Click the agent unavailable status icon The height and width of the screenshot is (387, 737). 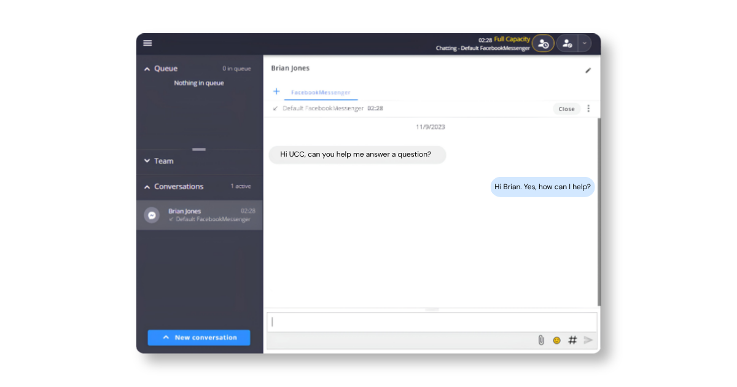point(567,44)
